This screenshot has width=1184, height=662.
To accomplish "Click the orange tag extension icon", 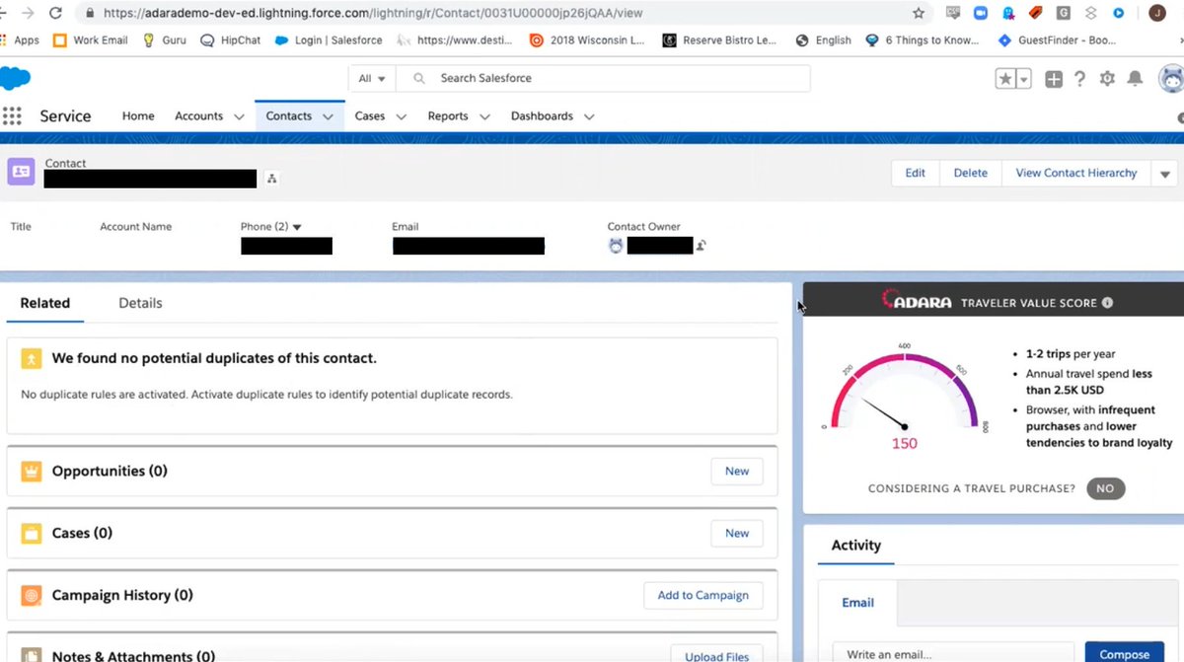I will coord(1035,13).
